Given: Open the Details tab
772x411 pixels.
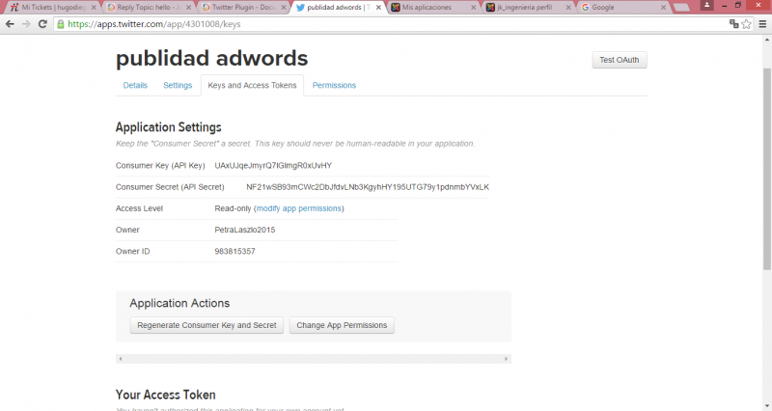Looking at the screenshot, I should [135, 85].
